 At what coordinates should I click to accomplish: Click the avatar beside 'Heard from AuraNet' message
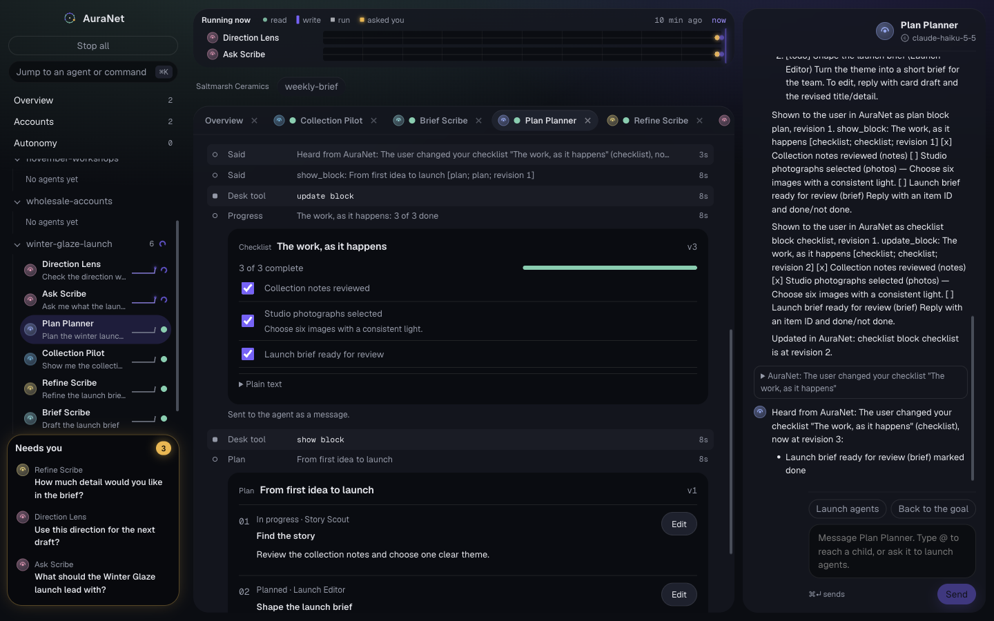(x=760, y=412)
